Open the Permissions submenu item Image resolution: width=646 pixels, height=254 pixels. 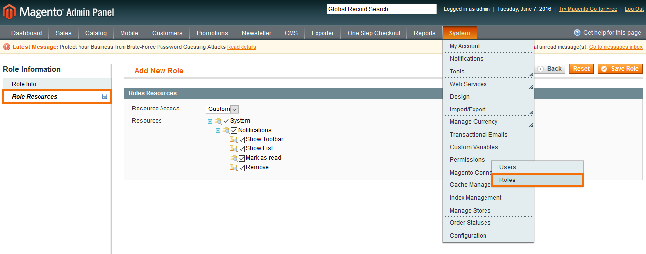(467, 160)
